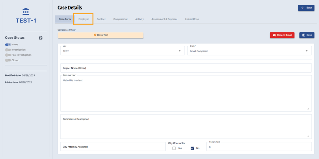Viewport: 319px width, 159px height.
Task: Click the envelope icon in Resend Email
Action: 274,35
